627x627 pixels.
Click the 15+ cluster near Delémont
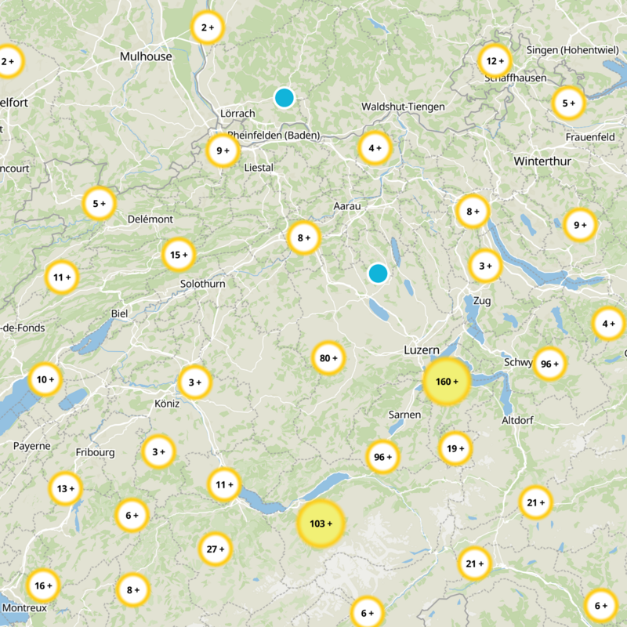(x=179, y=254)
